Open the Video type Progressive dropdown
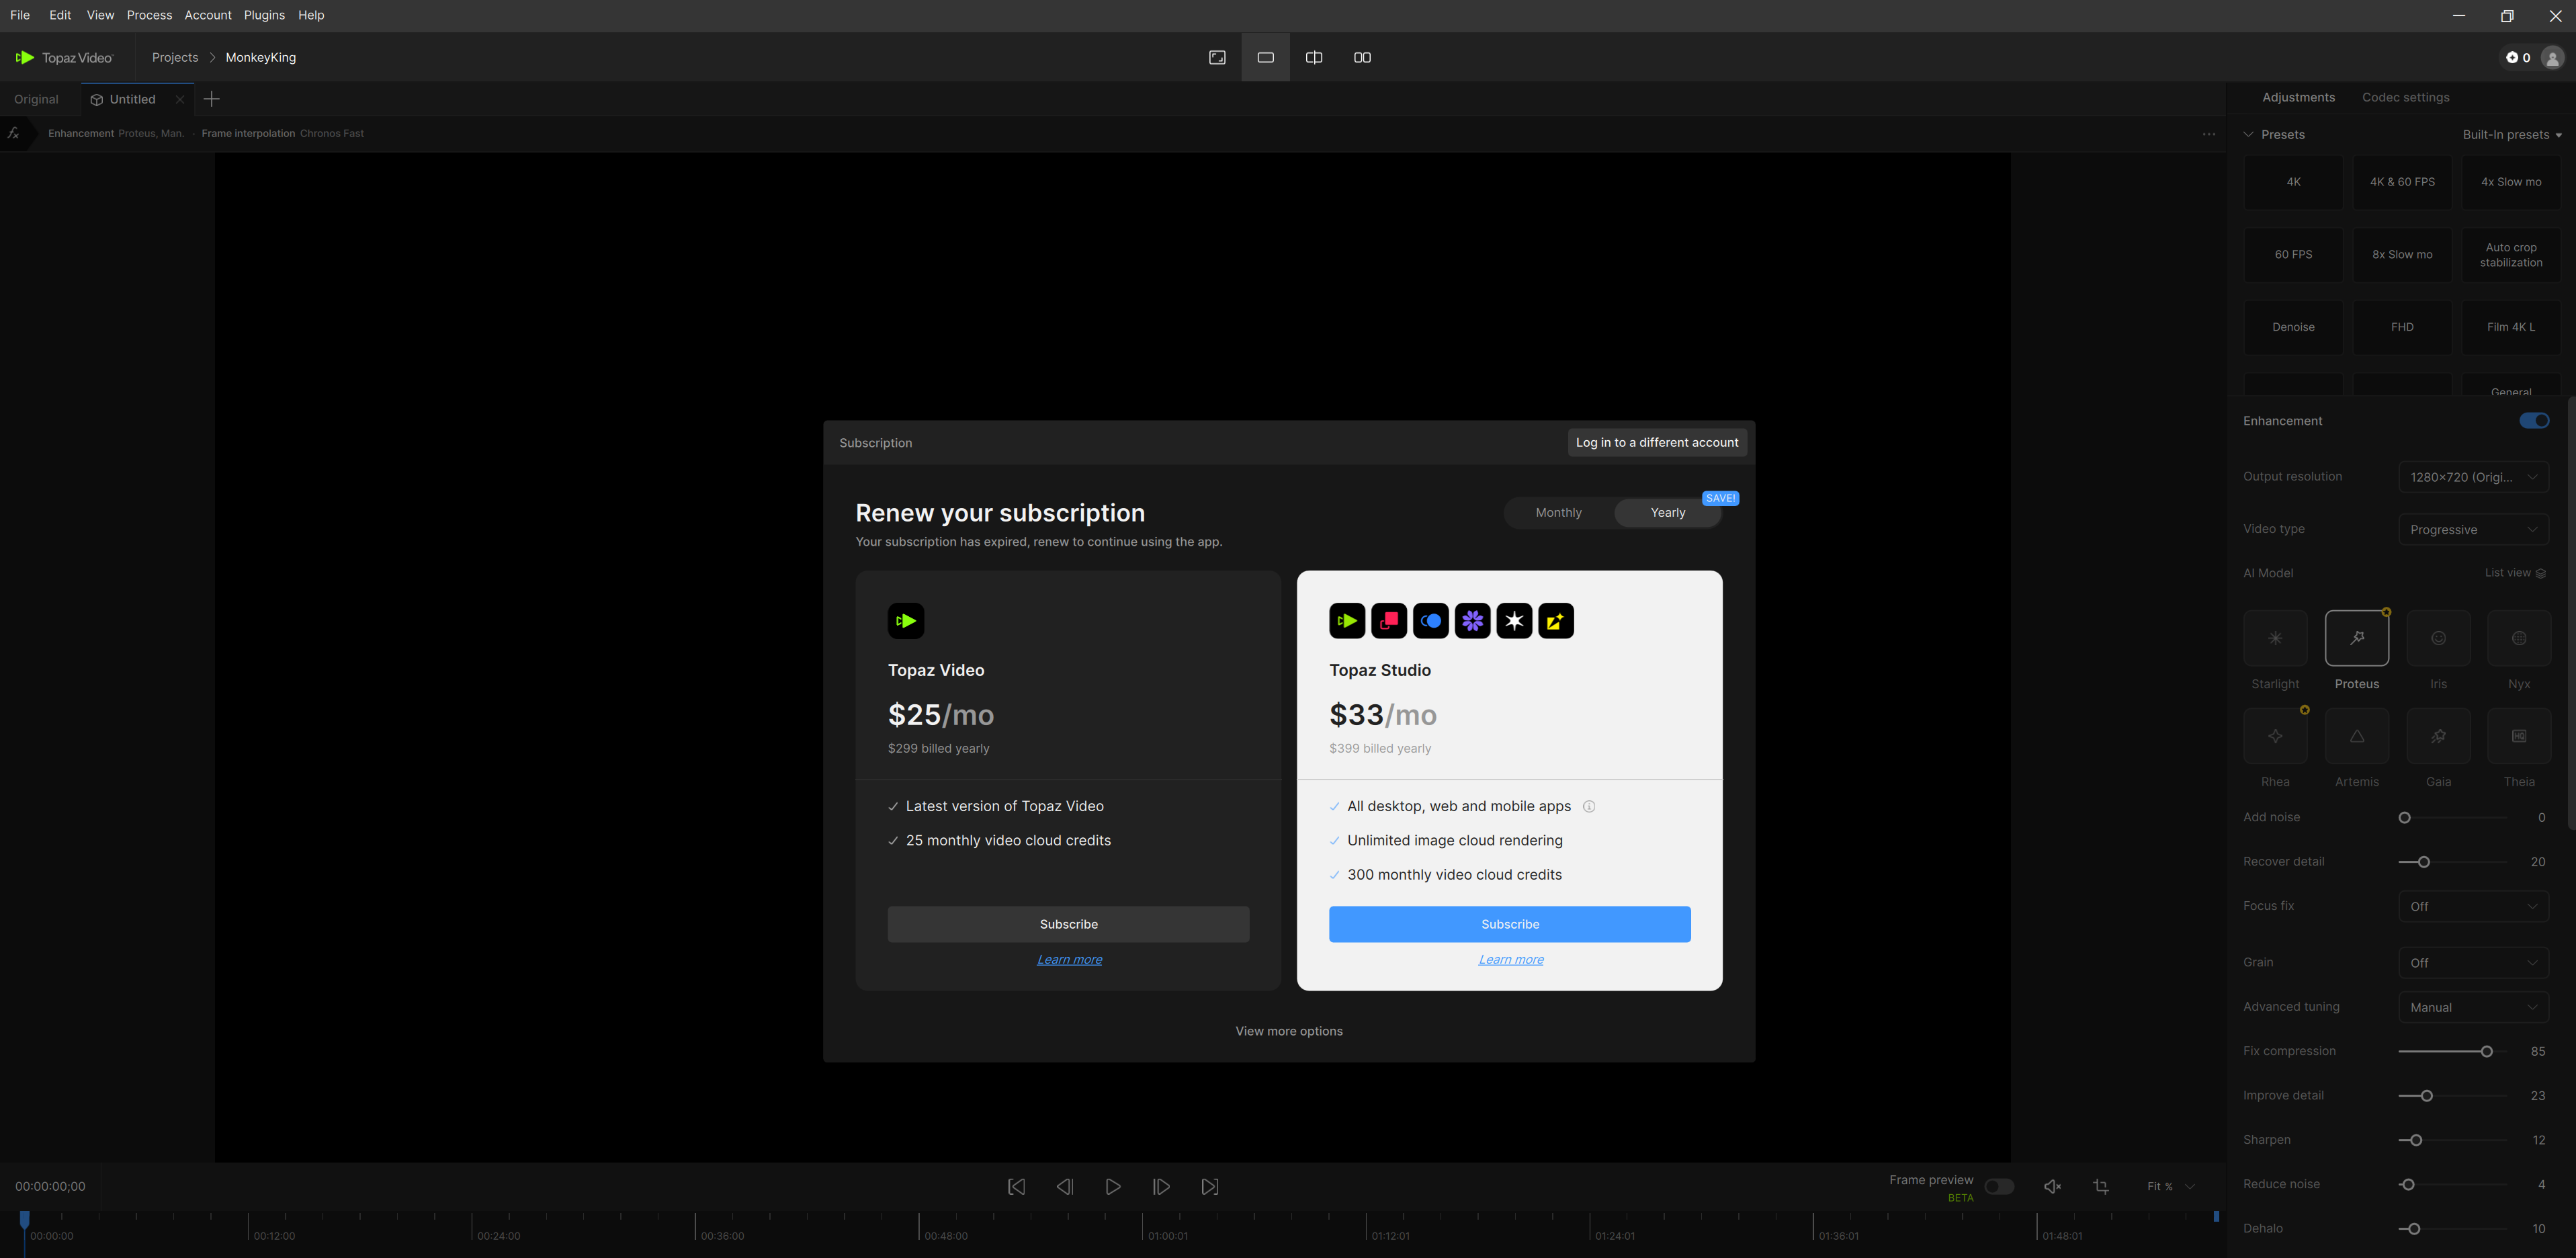2576x1258 pixels. coord(2473,530)
